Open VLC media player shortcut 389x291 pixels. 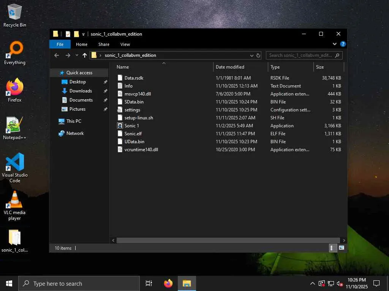(15, 205)
